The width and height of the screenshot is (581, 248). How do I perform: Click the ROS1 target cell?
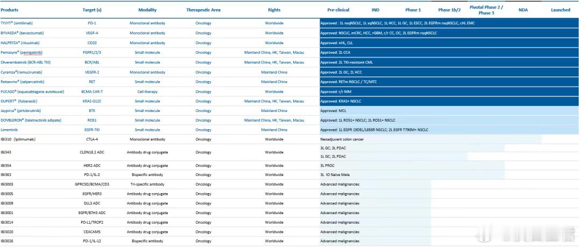[x=92, y=120]
